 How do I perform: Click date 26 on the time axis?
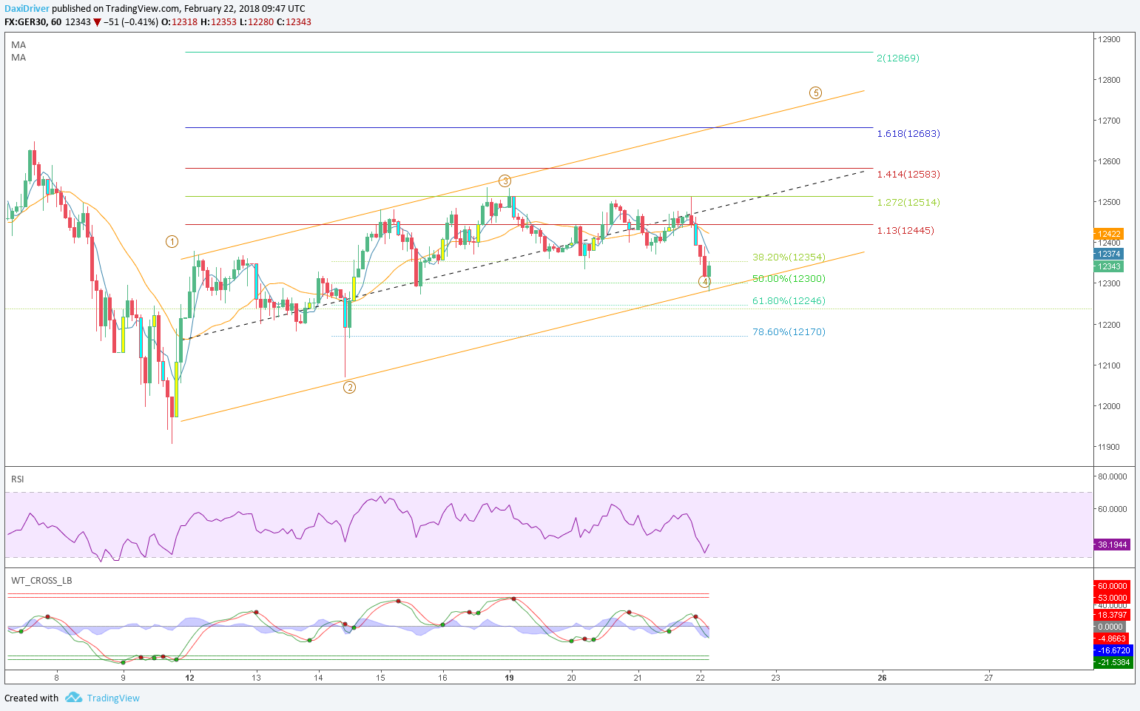pos(883,677)
